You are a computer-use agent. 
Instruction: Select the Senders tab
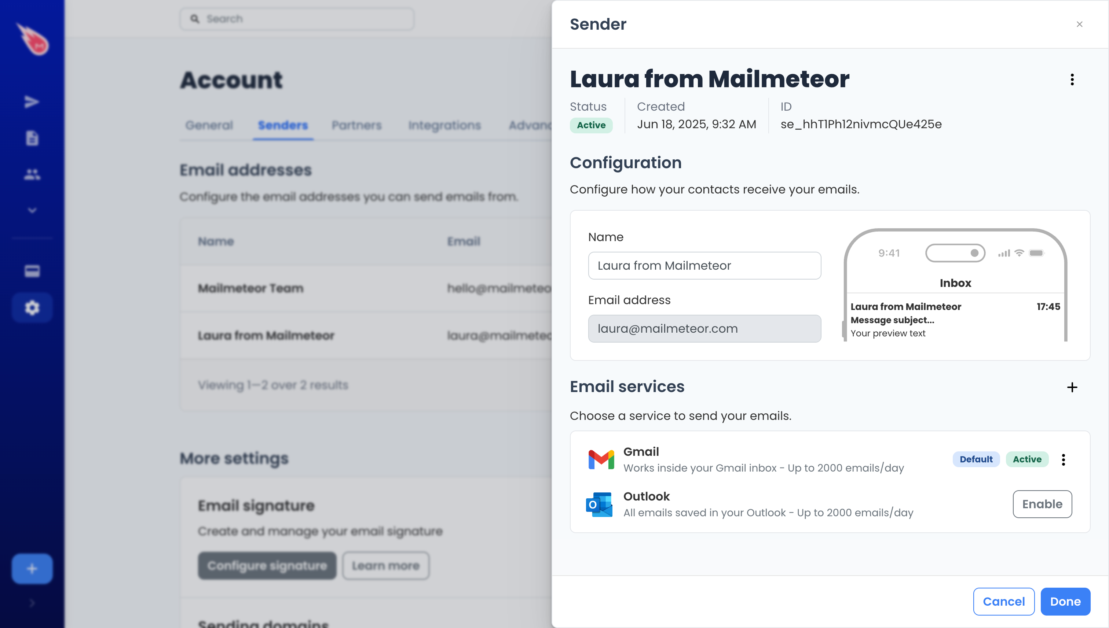(x=283, y=125)
